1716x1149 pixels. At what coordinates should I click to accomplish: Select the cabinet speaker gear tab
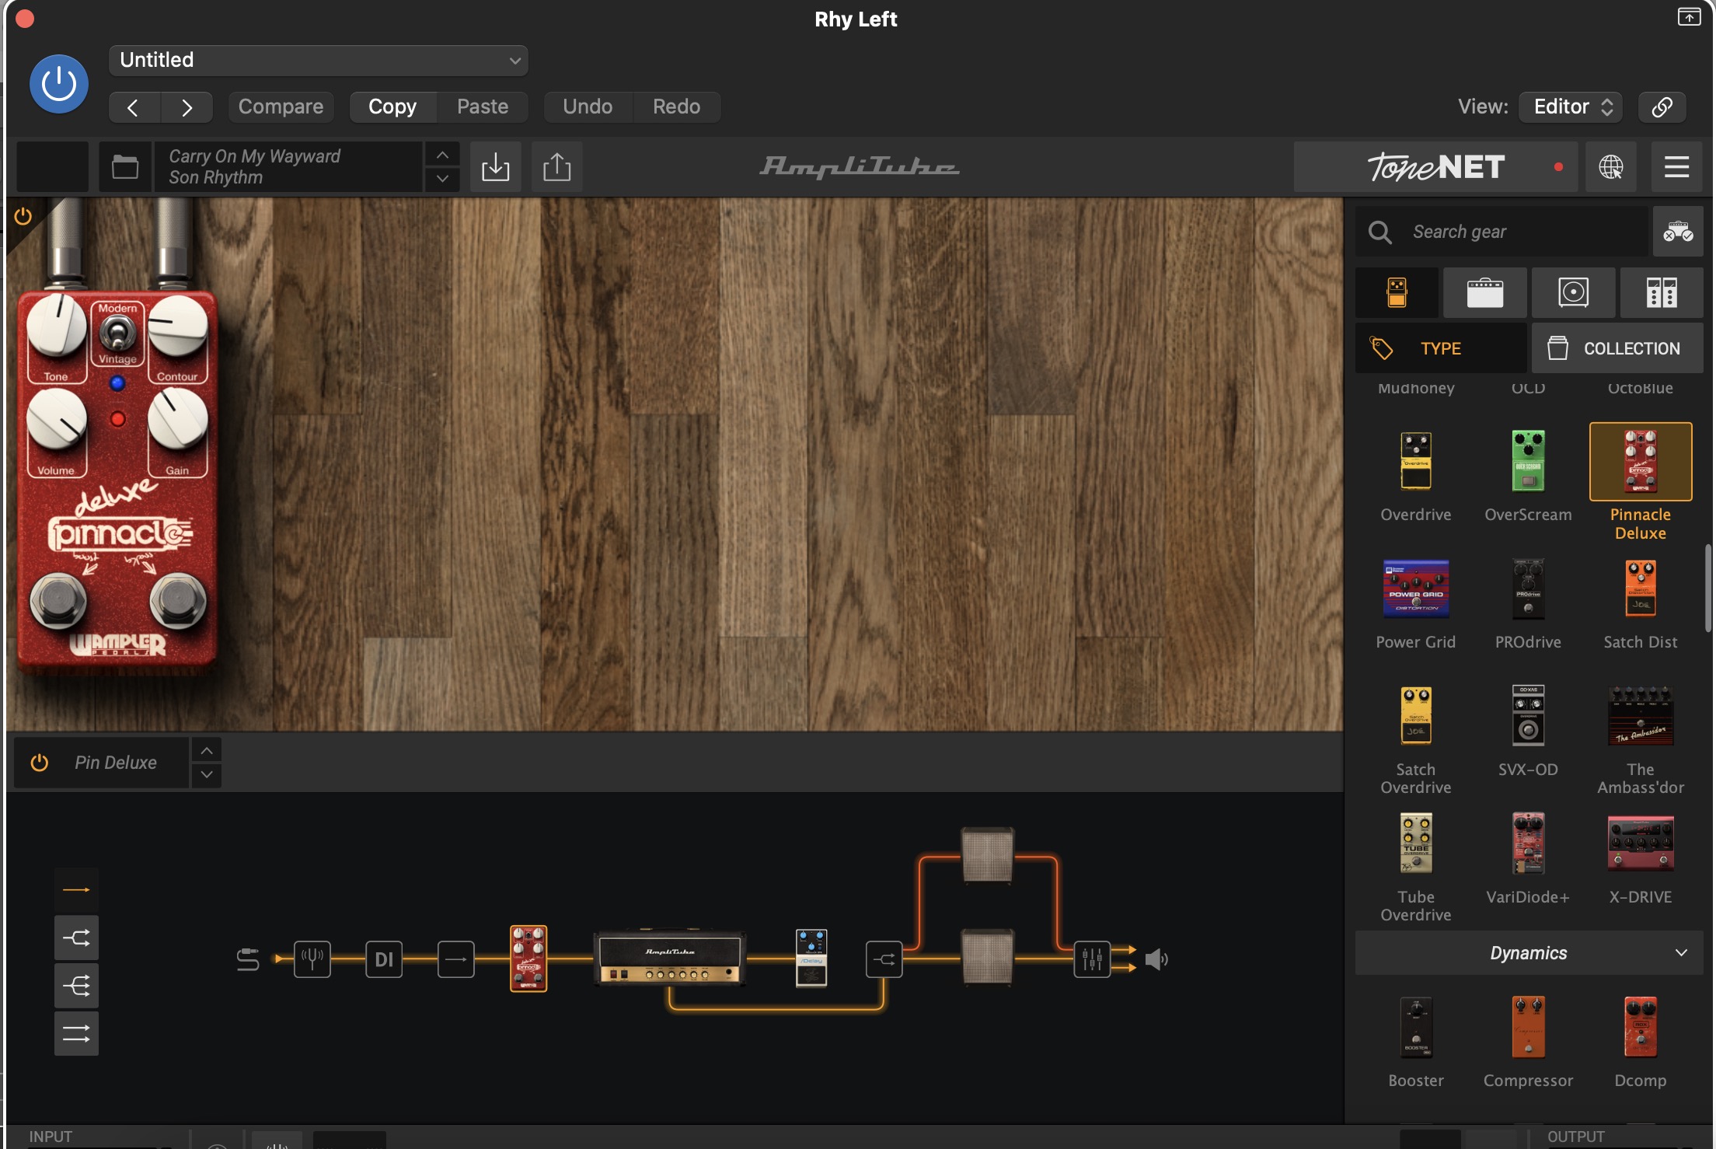coord(1573,292)
